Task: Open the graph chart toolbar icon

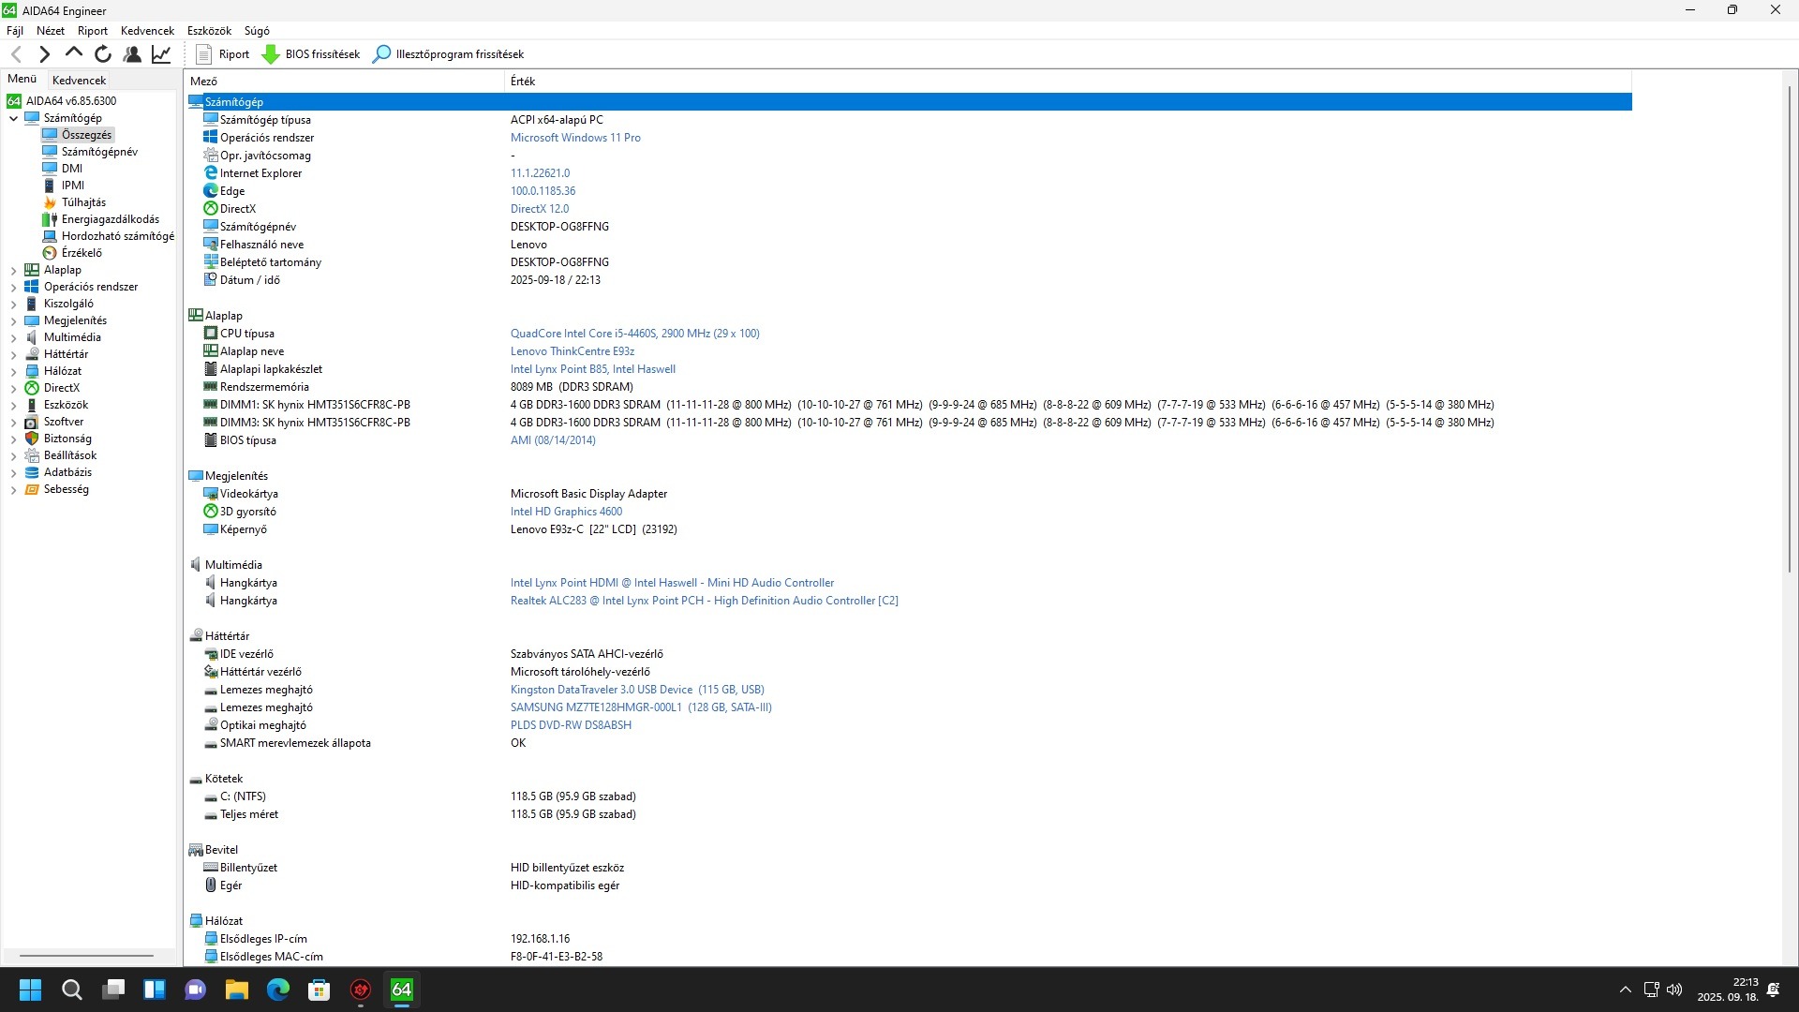Action: click(161, 54)
